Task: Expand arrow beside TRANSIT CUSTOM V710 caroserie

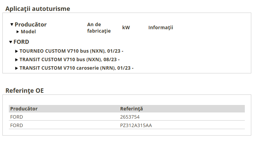Action: coord(16,68)
